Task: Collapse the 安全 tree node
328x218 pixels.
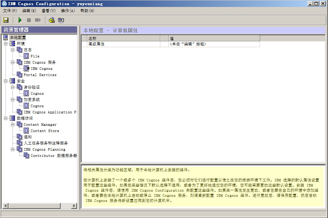Action: pyautogui.click(x=5, y=81)
